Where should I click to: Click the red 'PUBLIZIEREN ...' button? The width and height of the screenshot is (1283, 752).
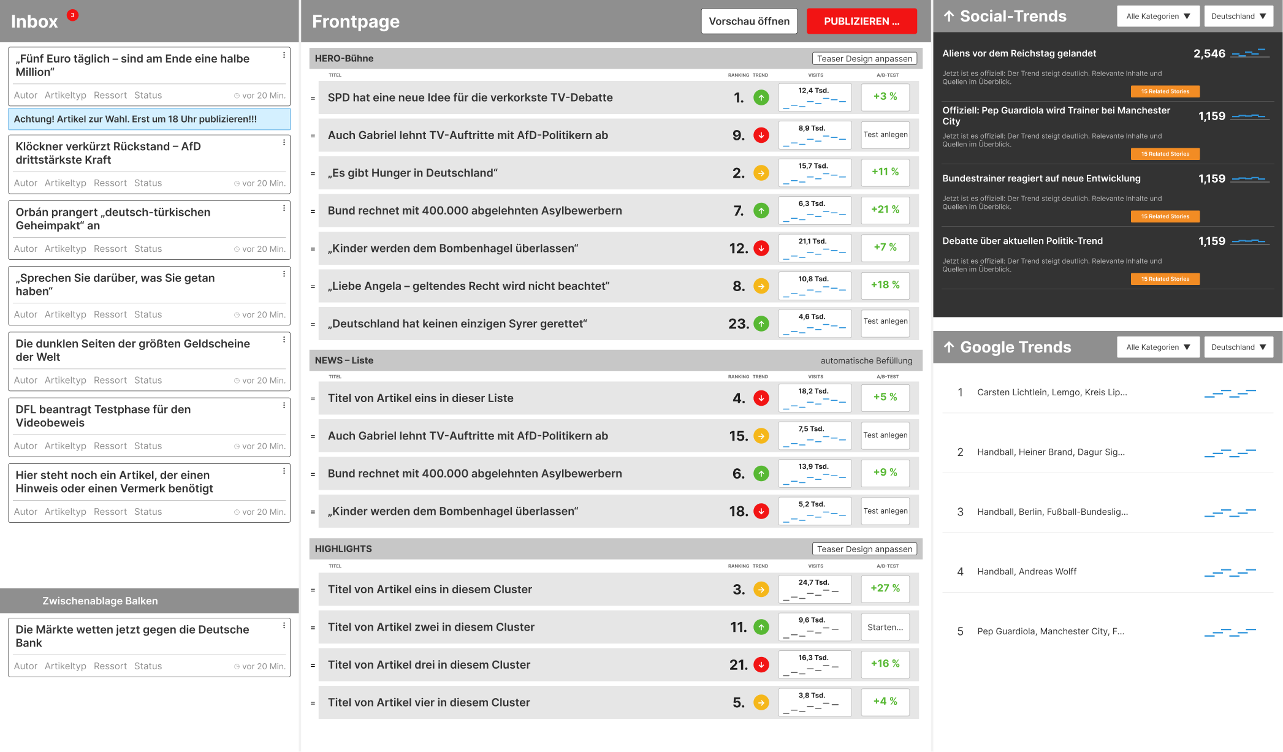point(861,21)
